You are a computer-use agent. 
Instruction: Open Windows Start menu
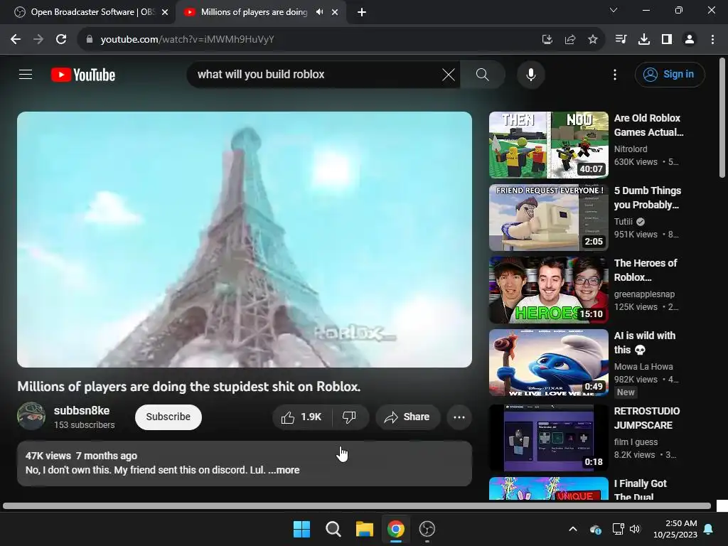[x=301, y=529]
